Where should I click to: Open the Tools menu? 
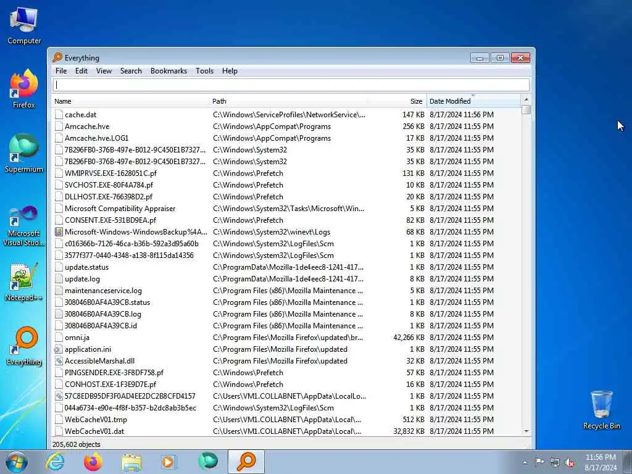point(205,71)
